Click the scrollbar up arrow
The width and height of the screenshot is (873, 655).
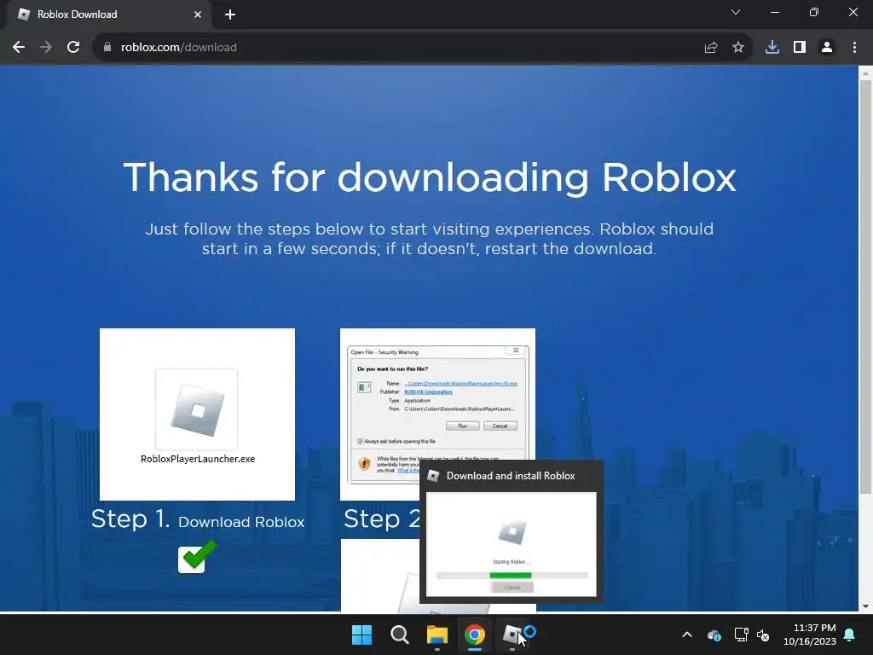865,72
